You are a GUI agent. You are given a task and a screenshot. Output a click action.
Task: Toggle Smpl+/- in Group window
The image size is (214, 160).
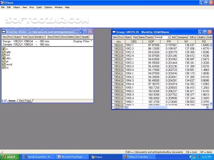[202, 37]
